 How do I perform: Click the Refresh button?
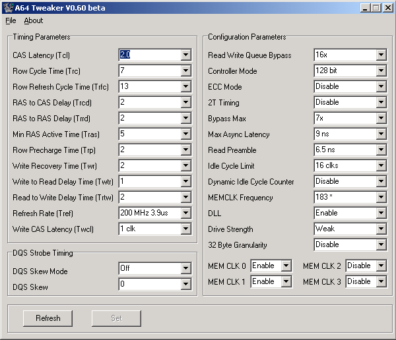[x=48, y=318]
